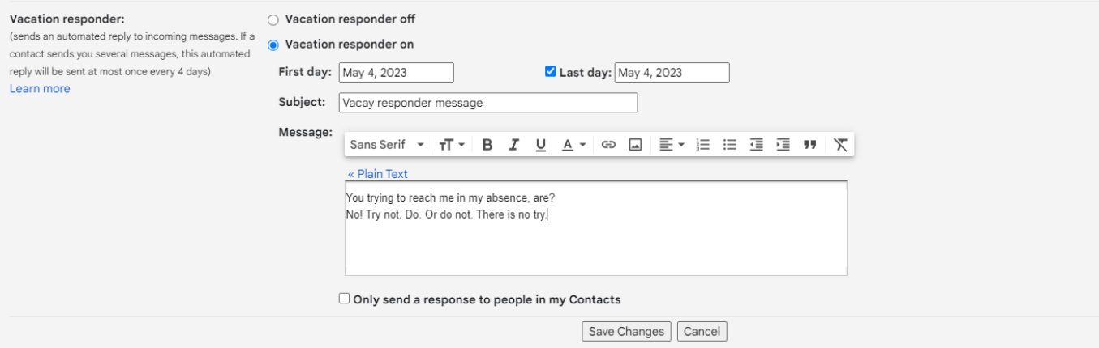Image resolution: width=1099 pixels, height=348 pixels.
Task: Insert an image into the message
Action: pos(635,145)
